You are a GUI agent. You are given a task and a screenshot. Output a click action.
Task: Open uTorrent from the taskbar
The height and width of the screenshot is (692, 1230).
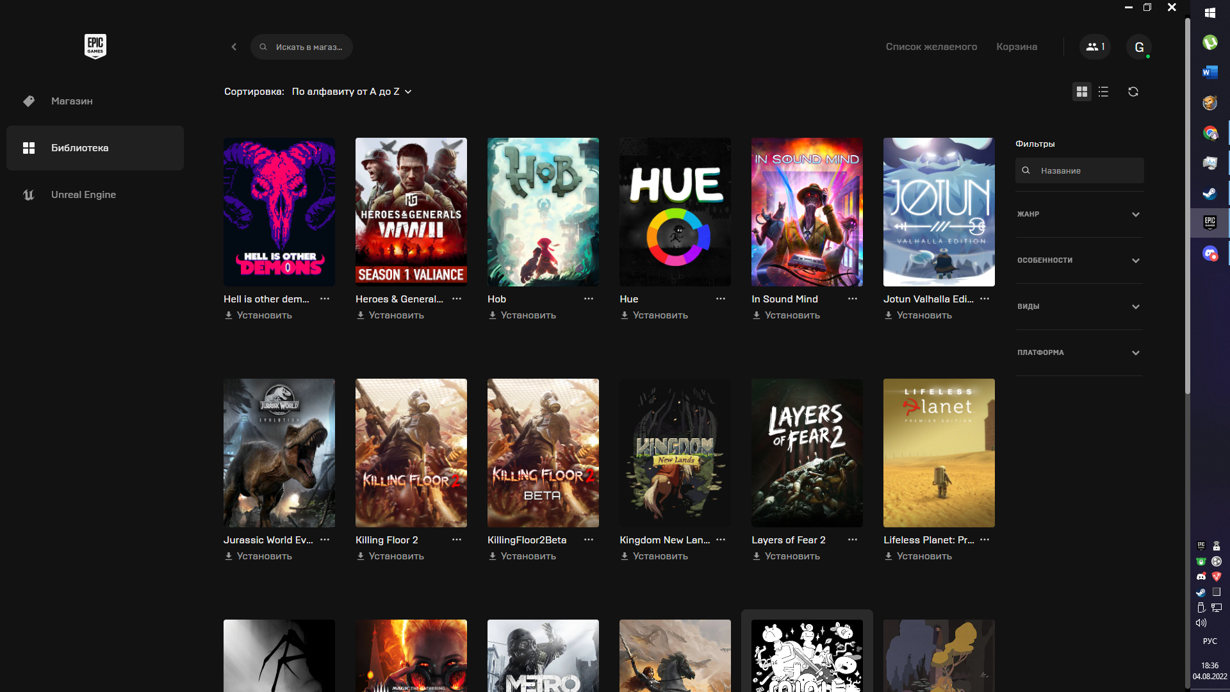click(1210, 42)
